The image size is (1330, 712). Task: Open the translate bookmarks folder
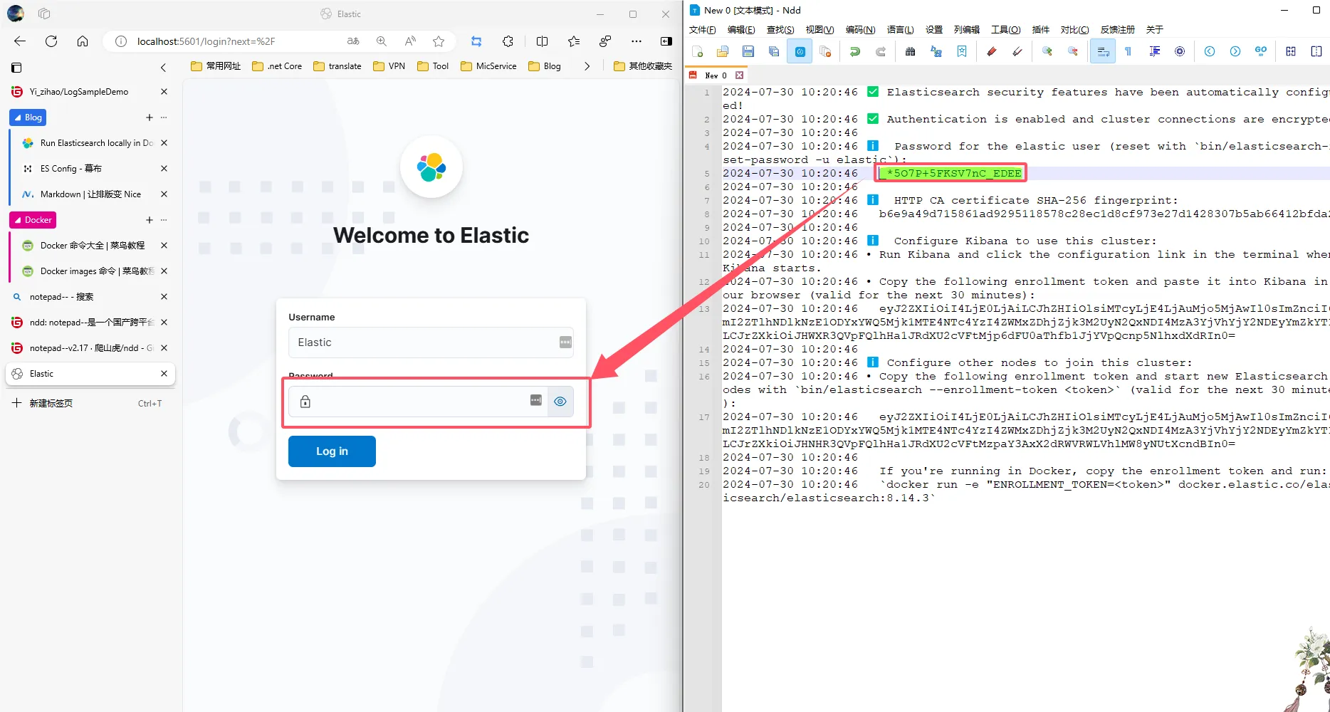[x=337, y=66]
